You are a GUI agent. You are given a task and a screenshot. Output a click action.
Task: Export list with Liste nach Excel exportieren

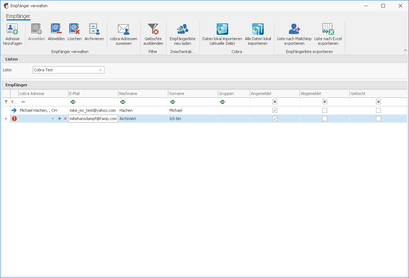(x=328, y=29)
